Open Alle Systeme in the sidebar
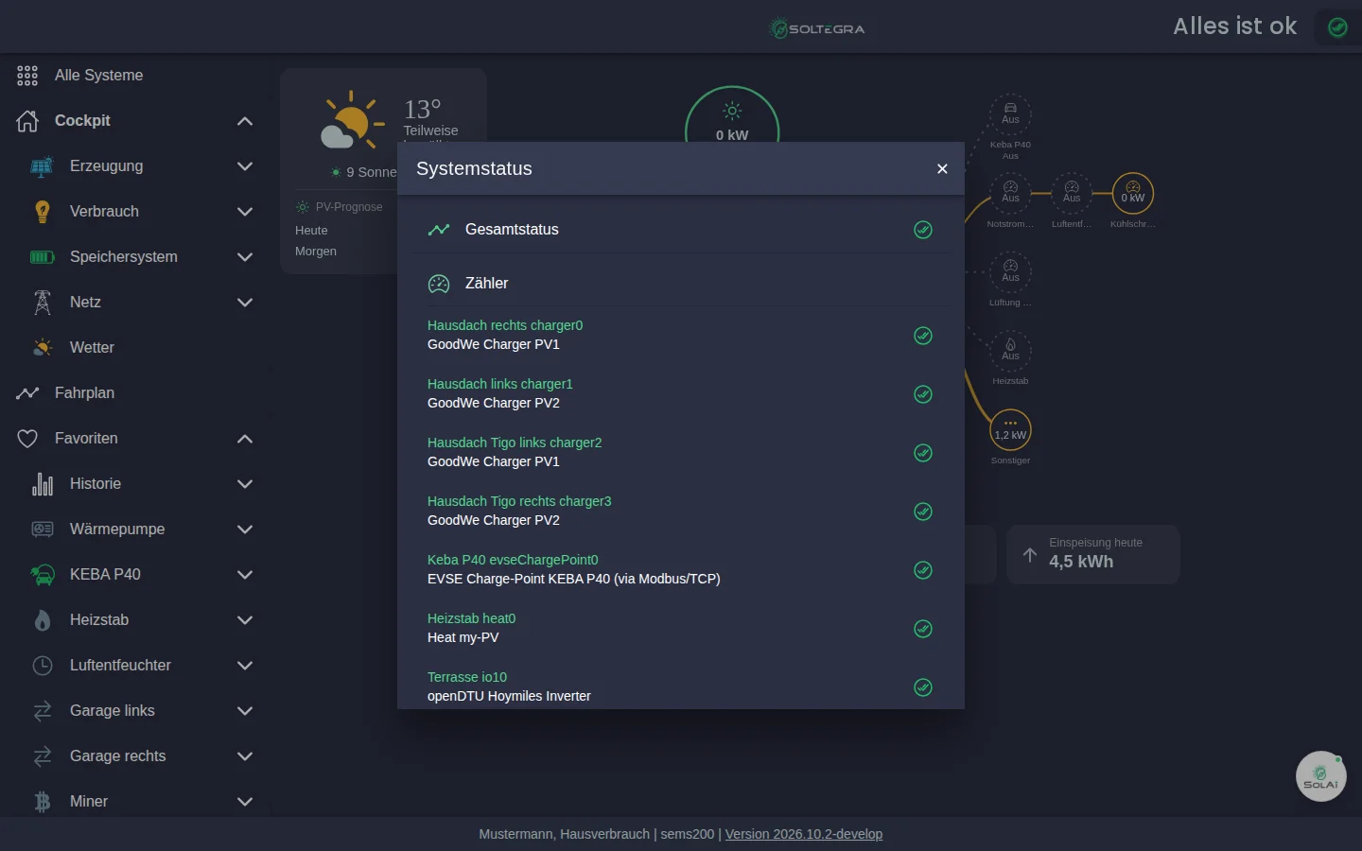Screen dimensions: 1362x851 point(134,76)
